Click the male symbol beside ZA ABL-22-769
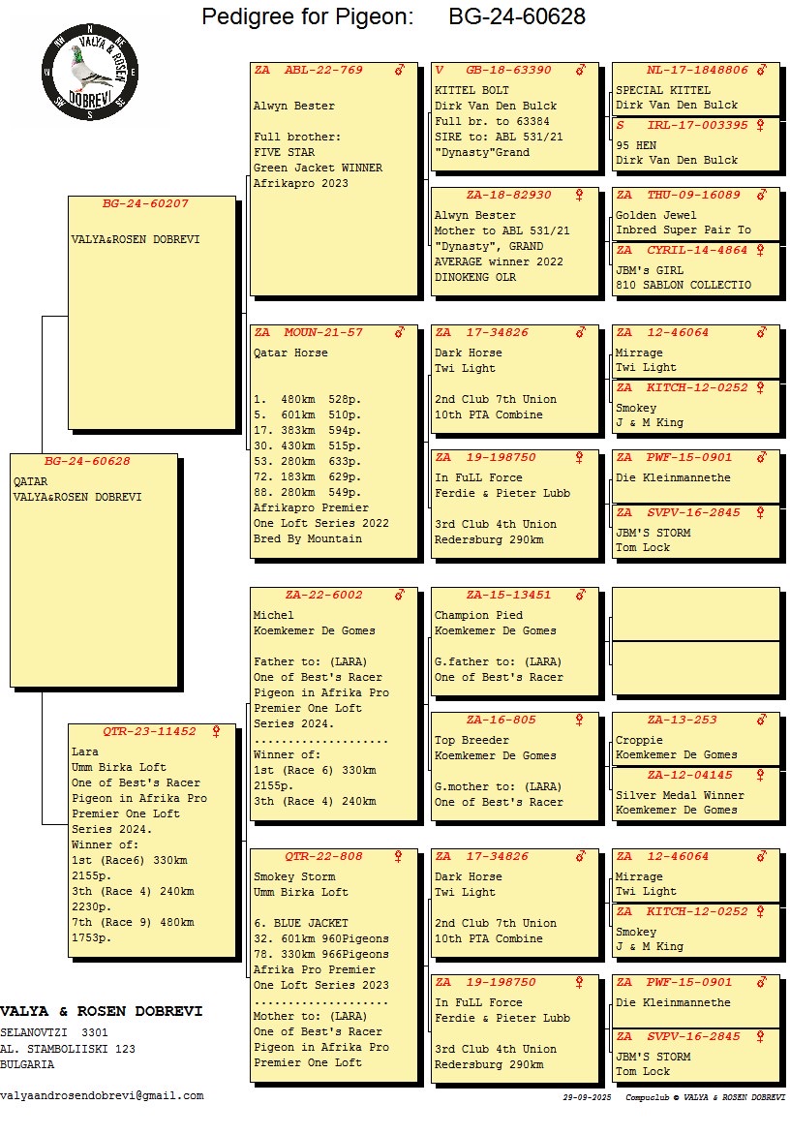790x1135 pixels. coord(399,71)
